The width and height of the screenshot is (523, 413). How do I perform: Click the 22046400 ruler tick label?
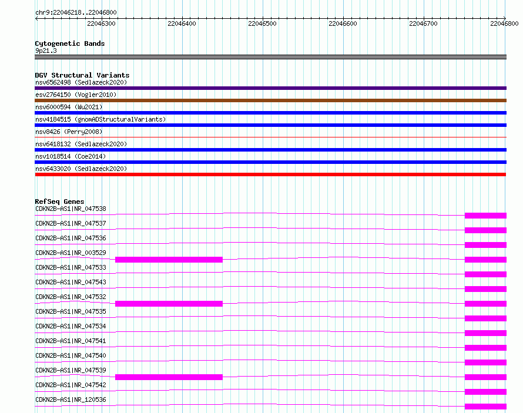182,23
